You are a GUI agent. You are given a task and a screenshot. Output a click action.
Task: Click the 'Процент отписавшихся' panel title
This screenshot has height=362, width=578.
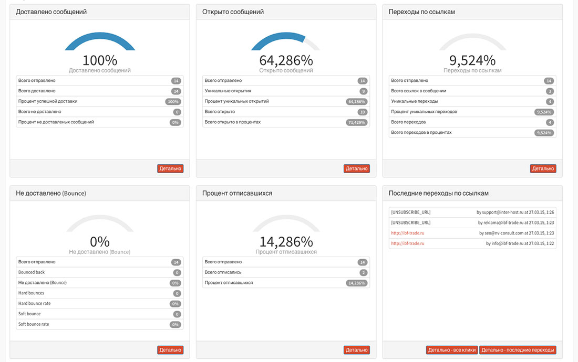point(237,193)
